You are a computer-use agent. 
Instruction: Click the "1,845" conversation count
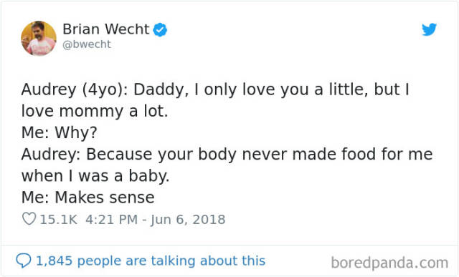(x=54, y=261)
